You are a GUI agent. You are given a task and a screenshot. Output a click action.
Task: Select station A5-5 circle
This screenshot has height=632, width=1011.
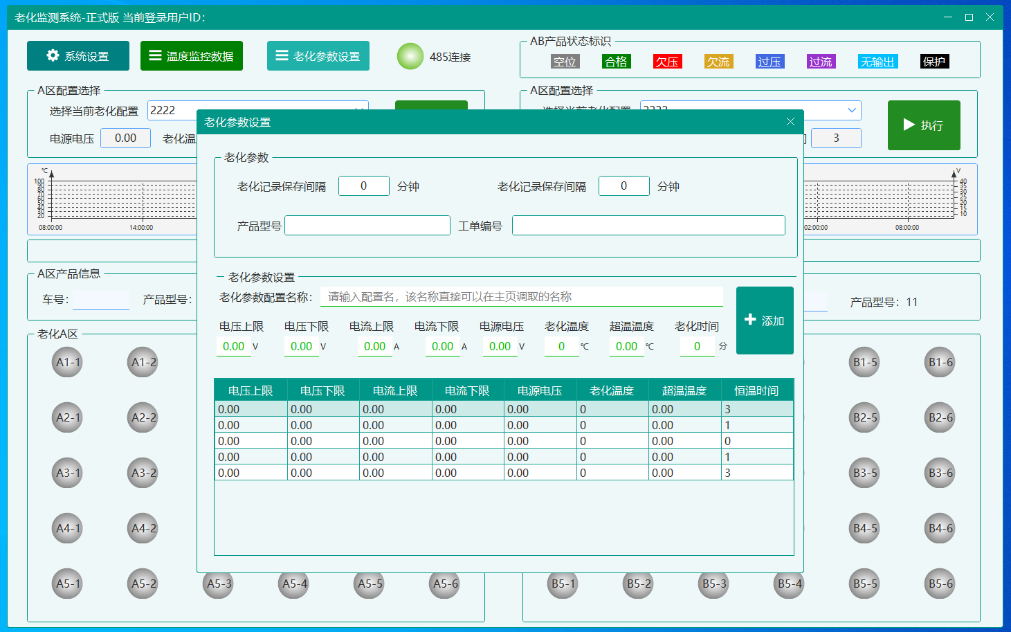pyautogui.click(x=370, y=585)
